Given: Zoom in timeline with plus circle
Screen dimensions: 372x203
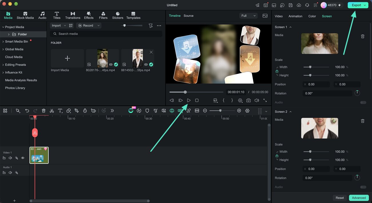Looking at the screenshot, I should click(x=239, y=111).
